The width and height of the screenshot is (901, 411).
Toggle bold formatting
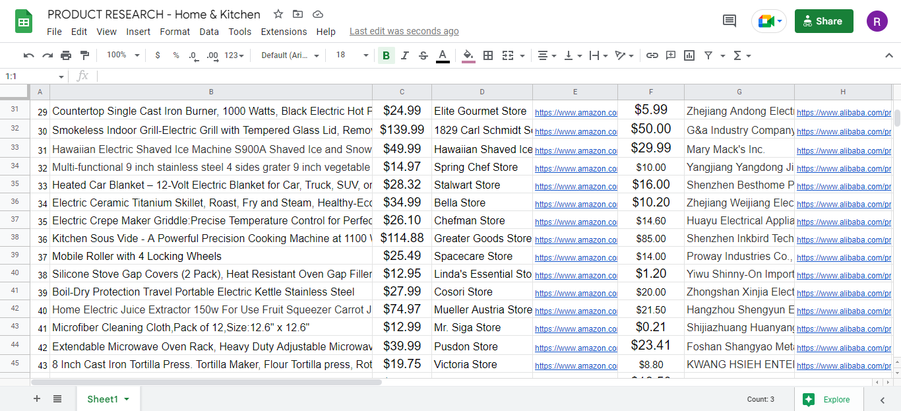(386, 55)
